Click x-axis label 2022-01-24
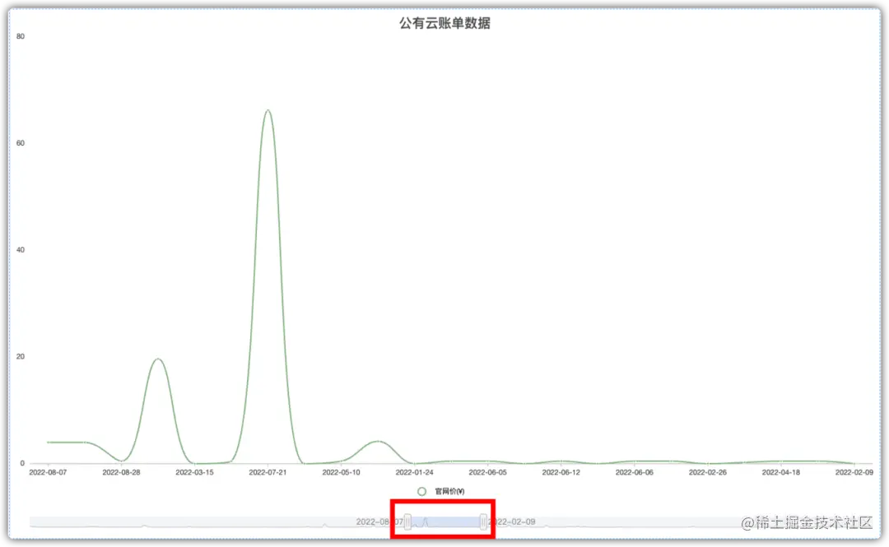The image size is (889, 547). tap(414, 472)
